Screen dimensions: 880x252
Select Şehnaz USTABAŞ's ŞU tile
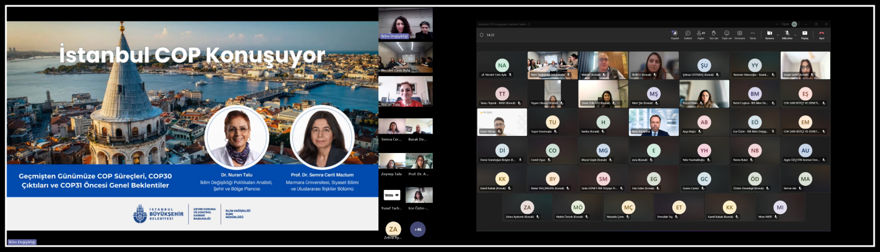705,65
